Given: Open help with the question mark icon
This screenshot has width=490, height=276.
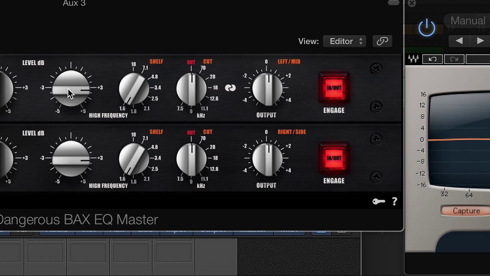Looking at the screenshot, I should [395, 202].
